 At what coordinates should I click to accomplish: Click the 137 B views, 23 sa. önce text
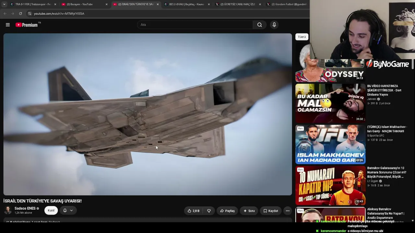click(x=380, y=140)
